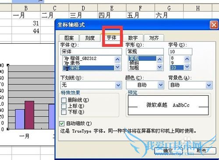Click the 取消 cancel button

pos(202,151)
